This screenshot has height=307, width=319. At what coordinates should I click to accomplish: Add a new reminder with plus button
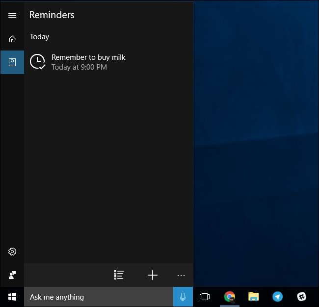pos(153,275)
